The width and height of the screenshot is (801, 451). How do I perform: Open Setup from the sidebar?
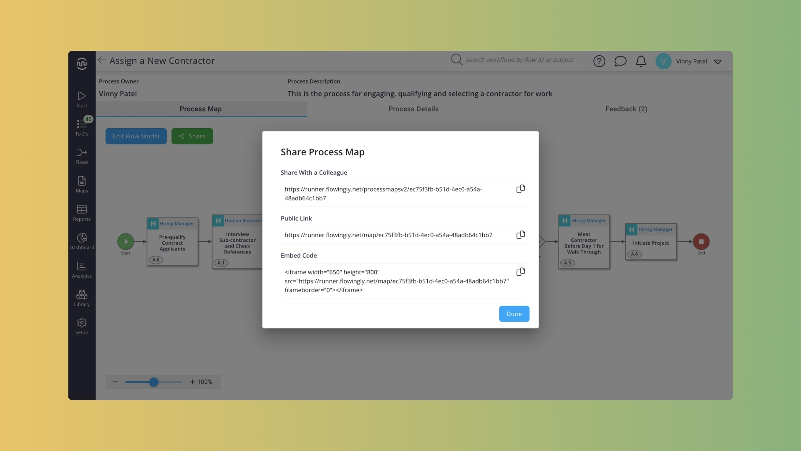(x=81, y=326)
